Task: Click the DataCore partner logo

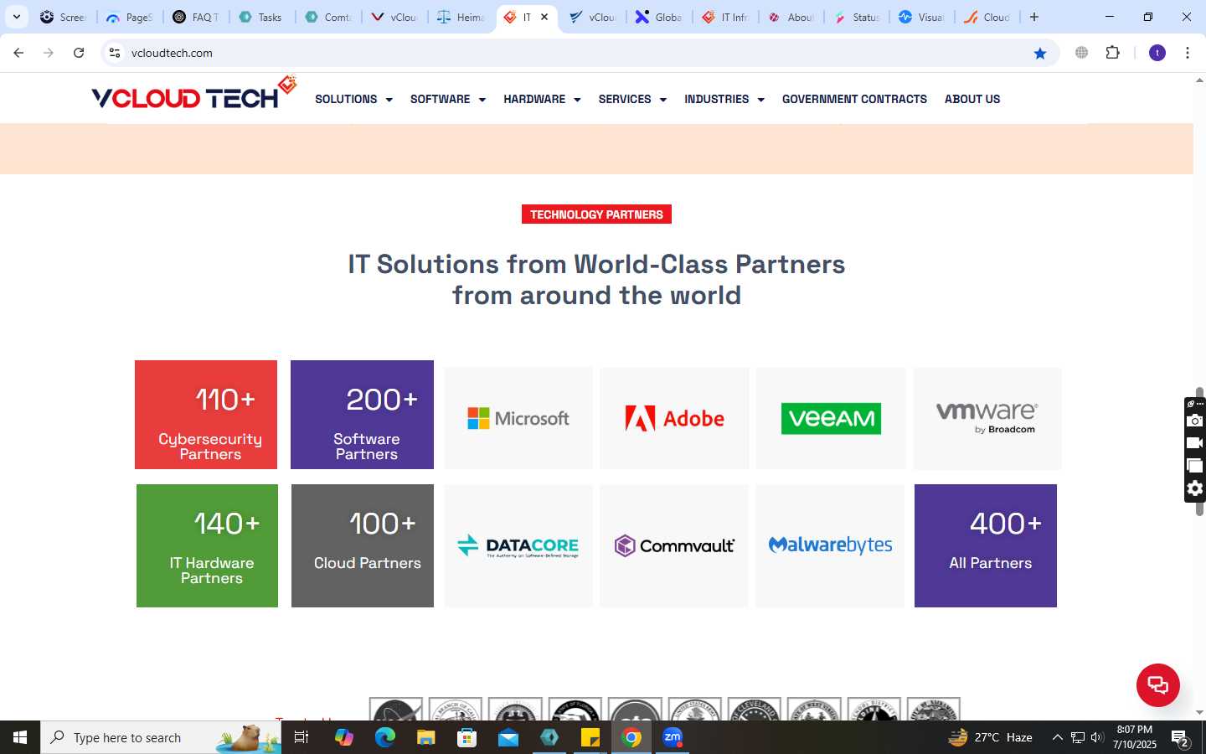Action: tap(518, 545)
